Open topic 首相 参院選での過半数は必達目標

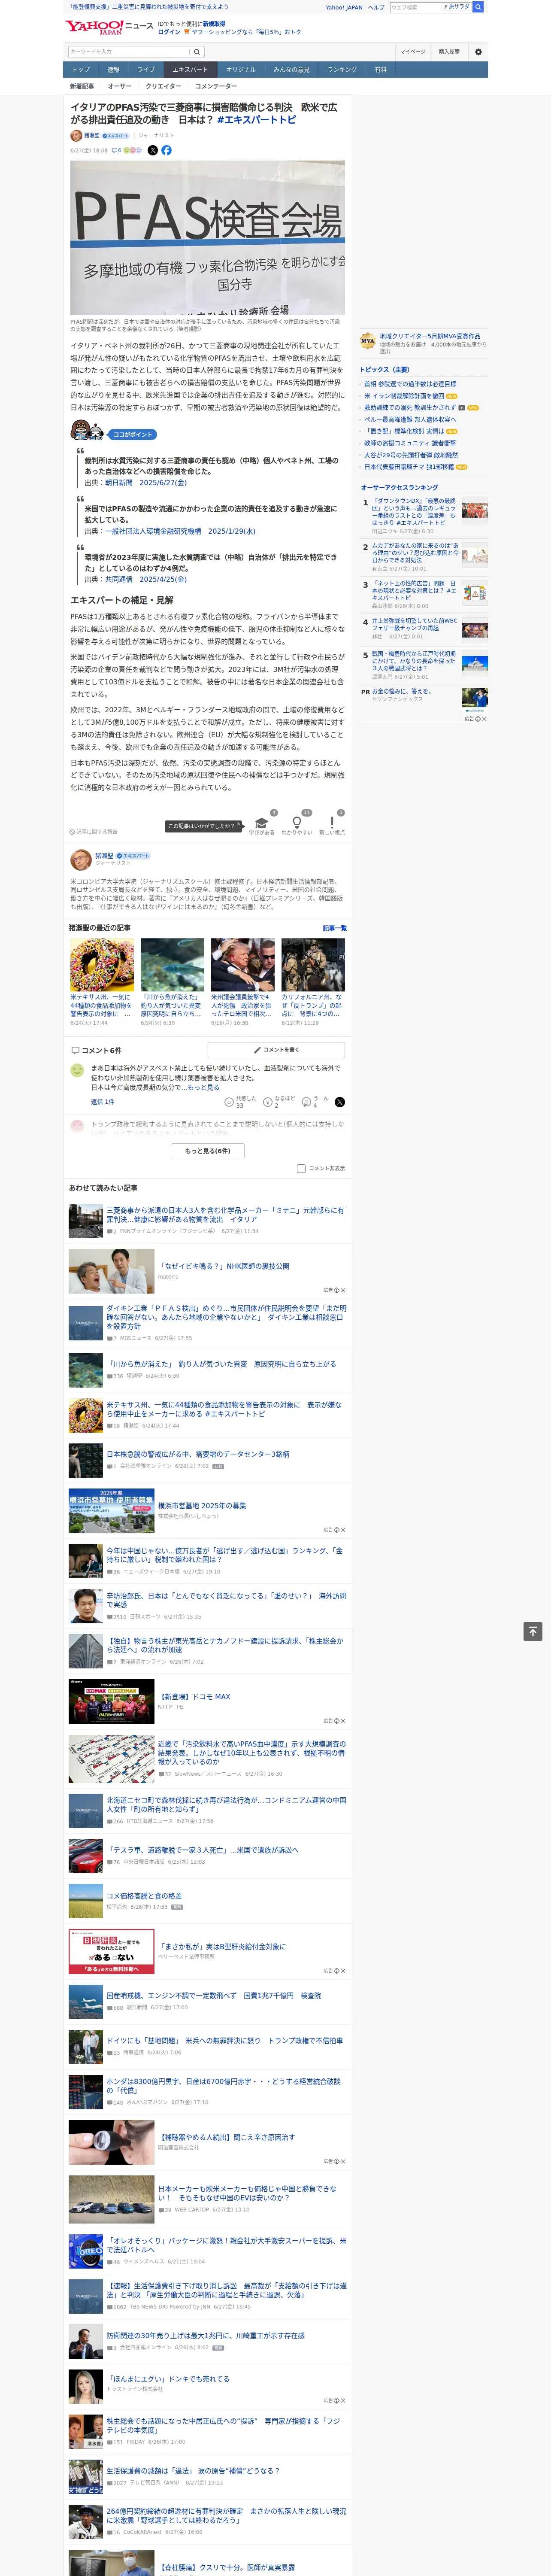410,384
